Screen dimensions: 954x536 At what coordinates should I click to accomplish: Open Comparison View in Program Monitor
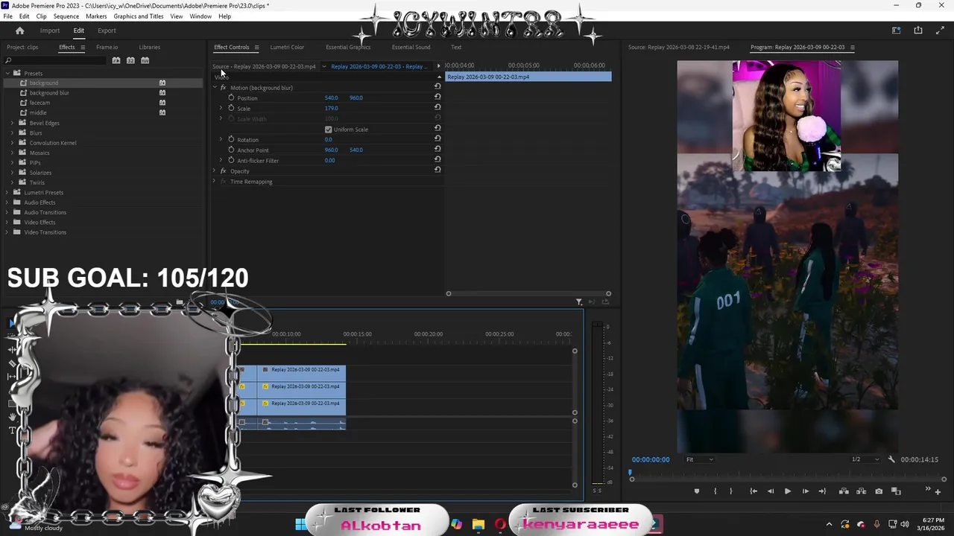click(897, 491)
